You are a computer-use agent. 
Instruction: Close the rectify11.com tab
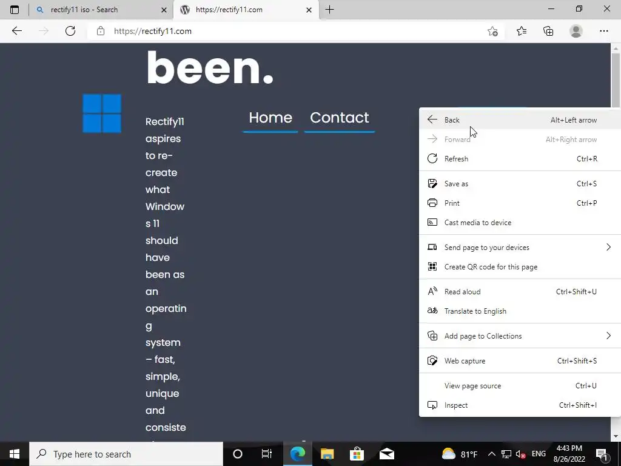point(309,10)
